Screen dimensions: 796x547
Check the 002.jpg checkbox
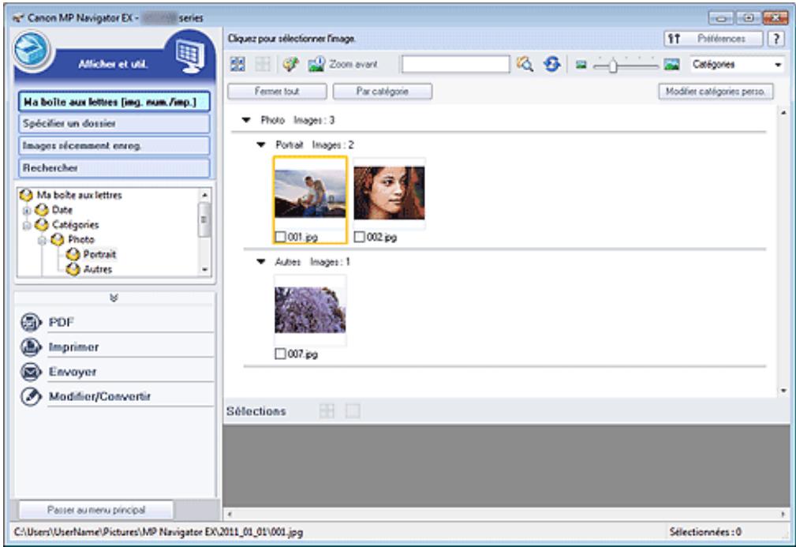pyautogui.click(x=359, y=237)
